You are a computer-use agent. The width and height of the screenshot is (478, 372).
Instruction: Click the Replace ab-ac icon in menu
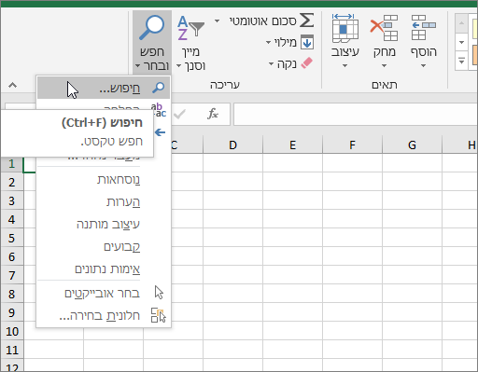159,110
